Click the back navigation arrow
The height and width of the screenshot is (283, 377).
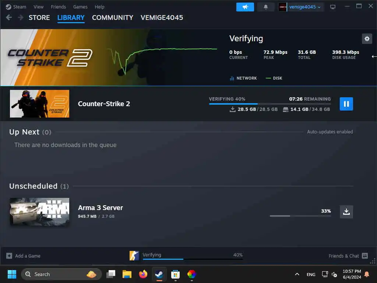pyautogui.click(x=9, y=17)
